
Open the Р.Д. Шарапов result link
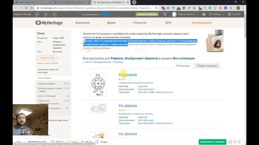pos(128,134)
